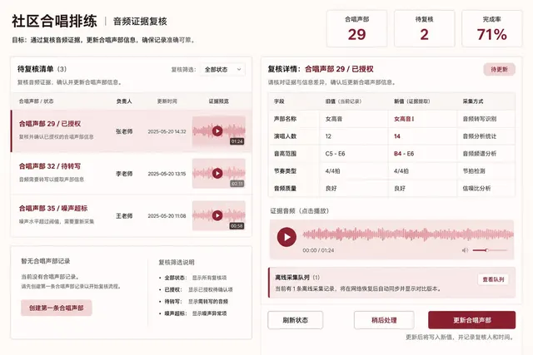The width and height of the screenshot is (533, 355).
Task: Click the 刷新状态 button
Action: tap(295, 320)
